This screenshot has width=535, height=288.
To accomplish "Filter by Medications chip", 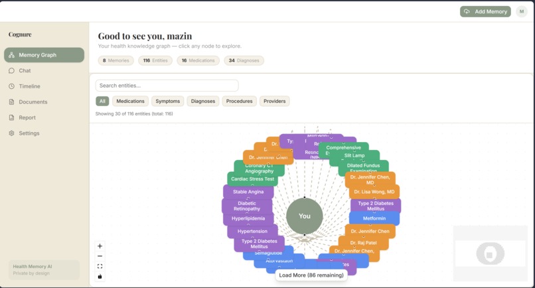I will [x=130, y=102].
